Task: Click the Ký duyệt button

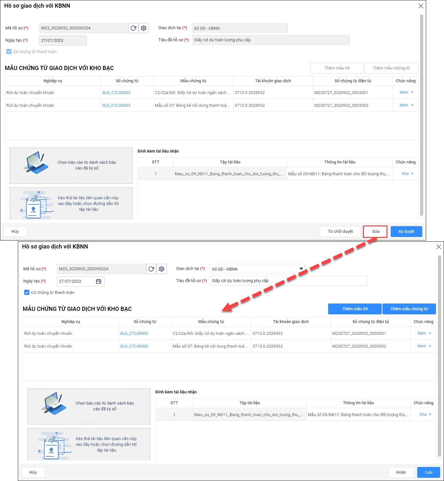Action: pos(406,232)
